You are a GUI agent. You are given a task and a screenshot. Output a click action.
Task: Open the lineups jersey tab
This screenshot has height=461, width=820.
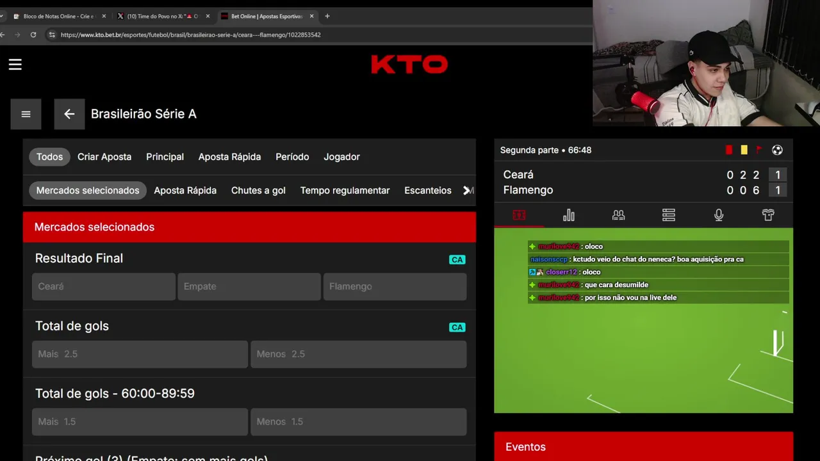[x=768, y=215]
